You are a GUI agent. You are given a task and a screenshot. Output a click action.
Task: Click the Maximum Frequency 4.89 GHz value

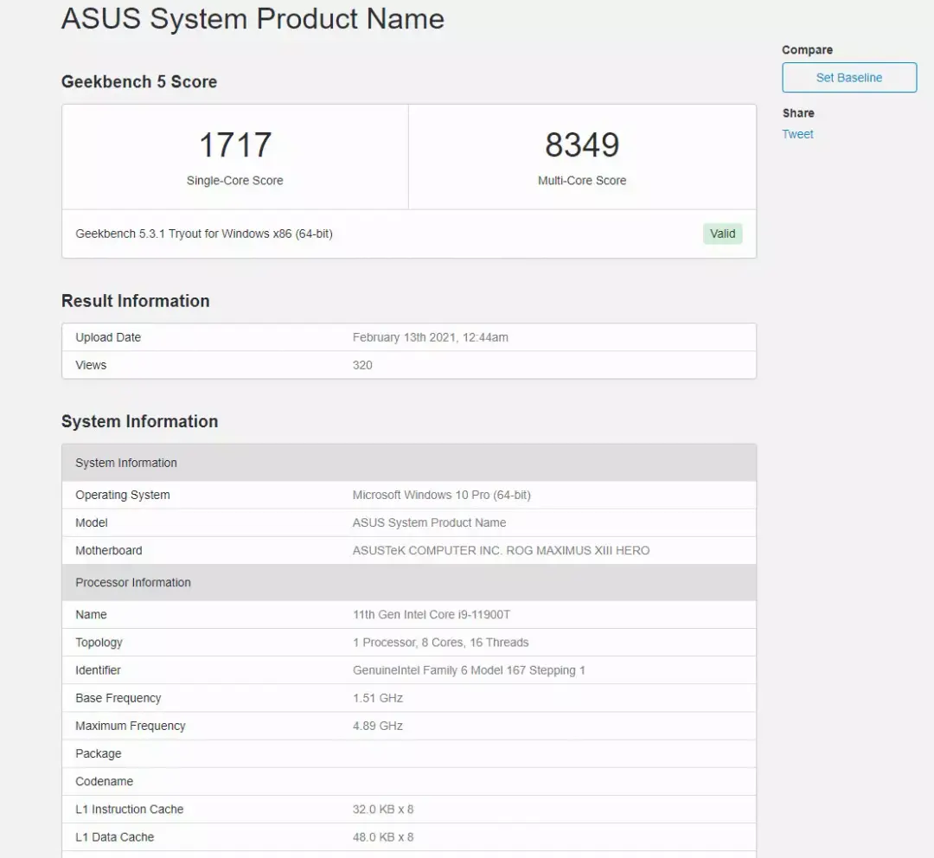pyautogui.click(x=378, y=726)
